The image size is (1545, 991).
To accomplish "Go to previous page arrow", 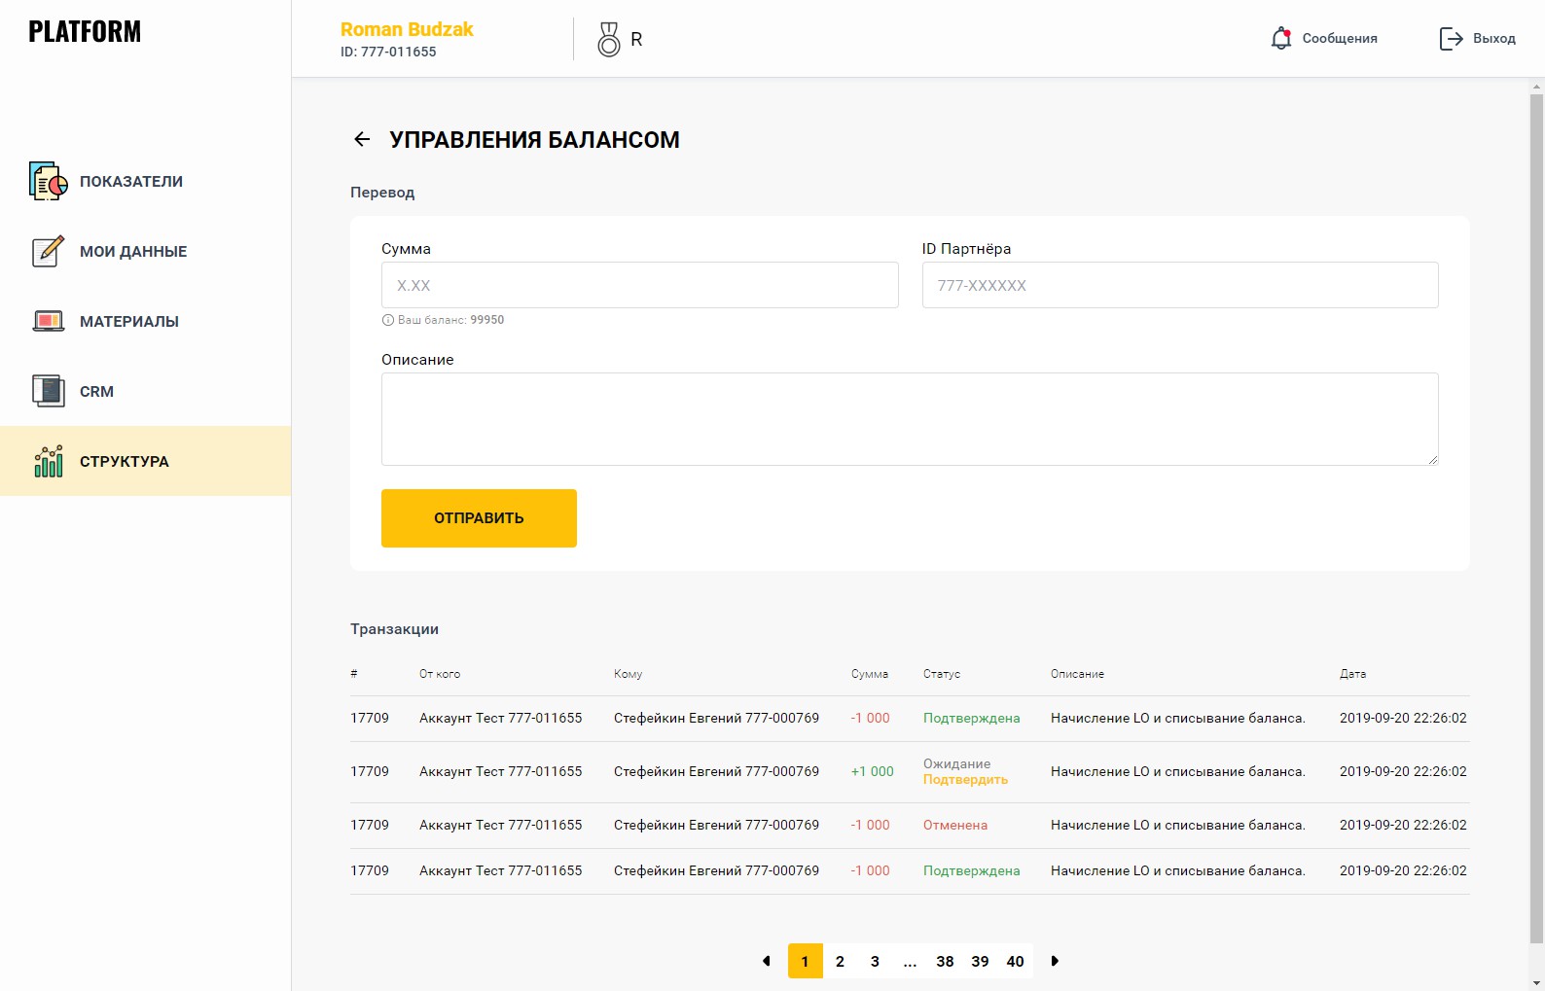I will pos(766,961).
